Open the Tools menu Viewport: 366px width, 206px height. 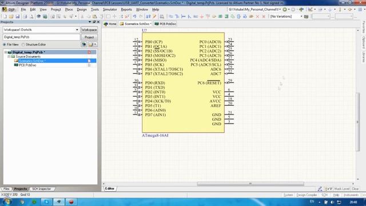95,10
